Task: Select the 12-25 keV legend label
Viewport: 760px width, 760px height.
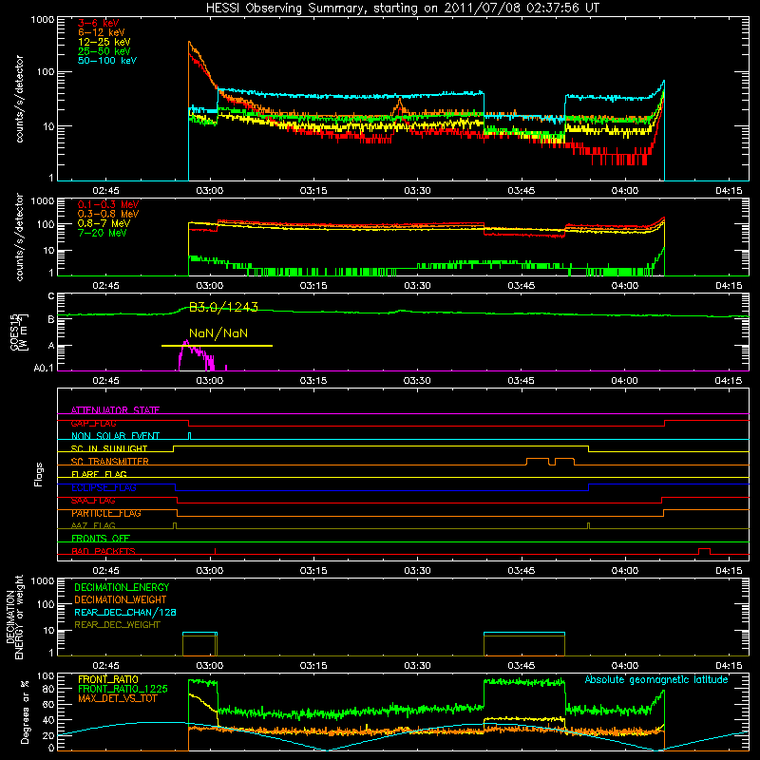Action: click(x=104, y=42)
